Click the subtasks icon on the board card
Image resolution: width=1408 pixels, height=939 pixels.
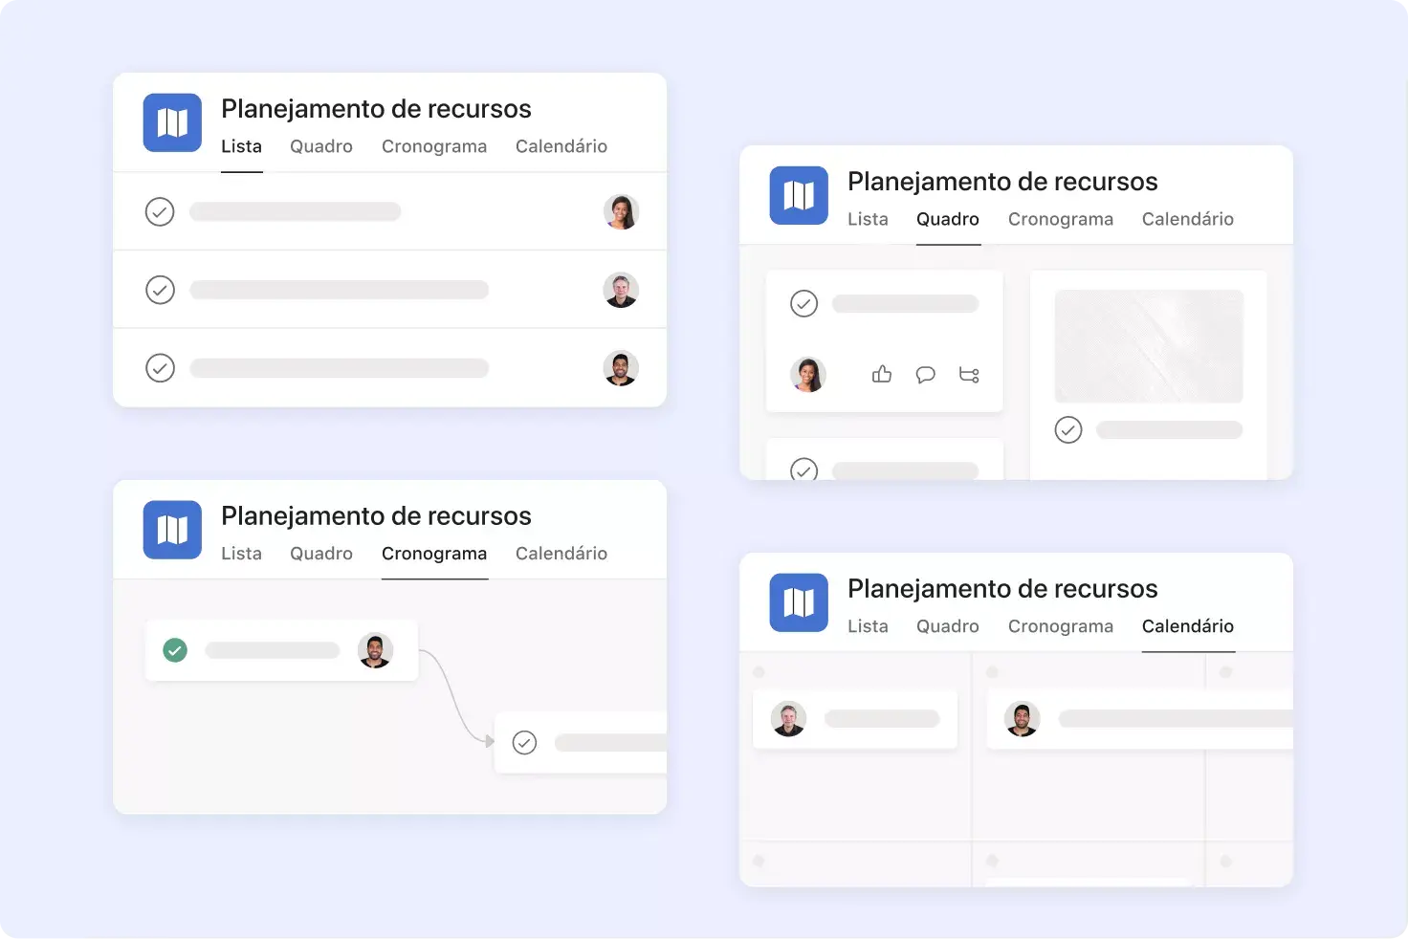(969, 375)
